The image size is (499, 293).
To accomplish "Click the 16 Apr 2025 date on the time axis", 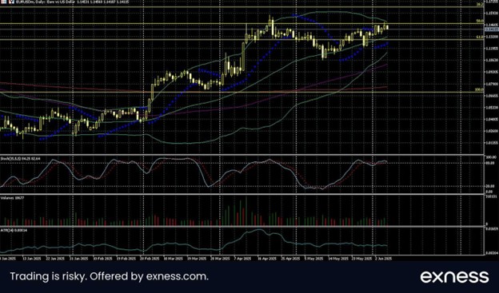I will click(x=266, y=259).
